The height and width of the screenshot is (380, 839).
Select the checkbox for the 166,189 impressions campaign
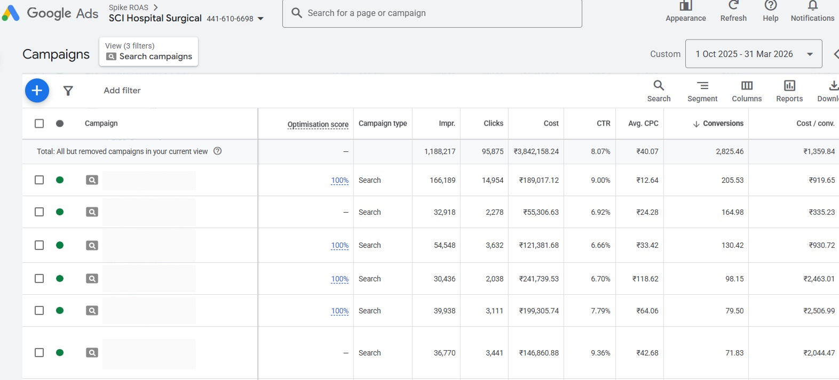tap(39, 180)
